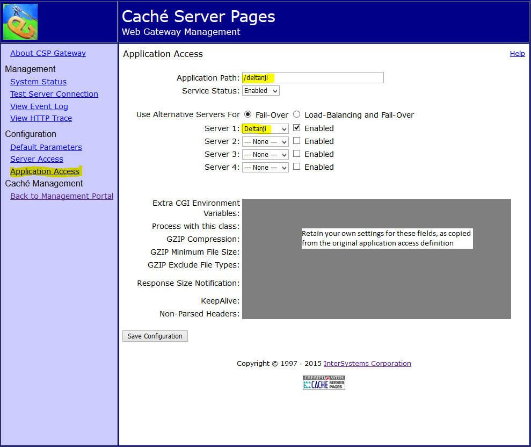
Task: Open the InterSystems Corporation link
Action: tap(367, 364)
